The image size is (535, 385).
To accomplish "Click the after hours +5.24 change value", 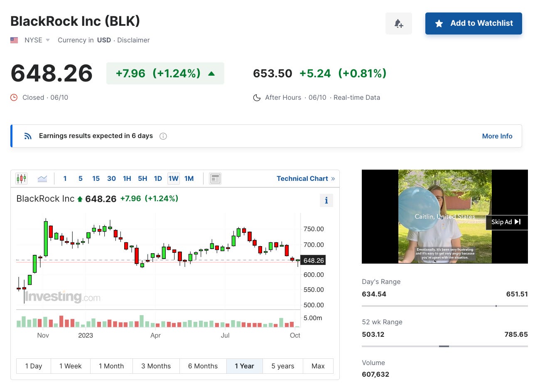I will point(315,74).
